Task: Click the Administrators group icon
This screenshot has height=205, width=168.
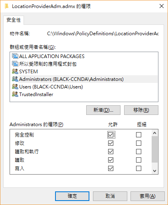Action: 15,79
